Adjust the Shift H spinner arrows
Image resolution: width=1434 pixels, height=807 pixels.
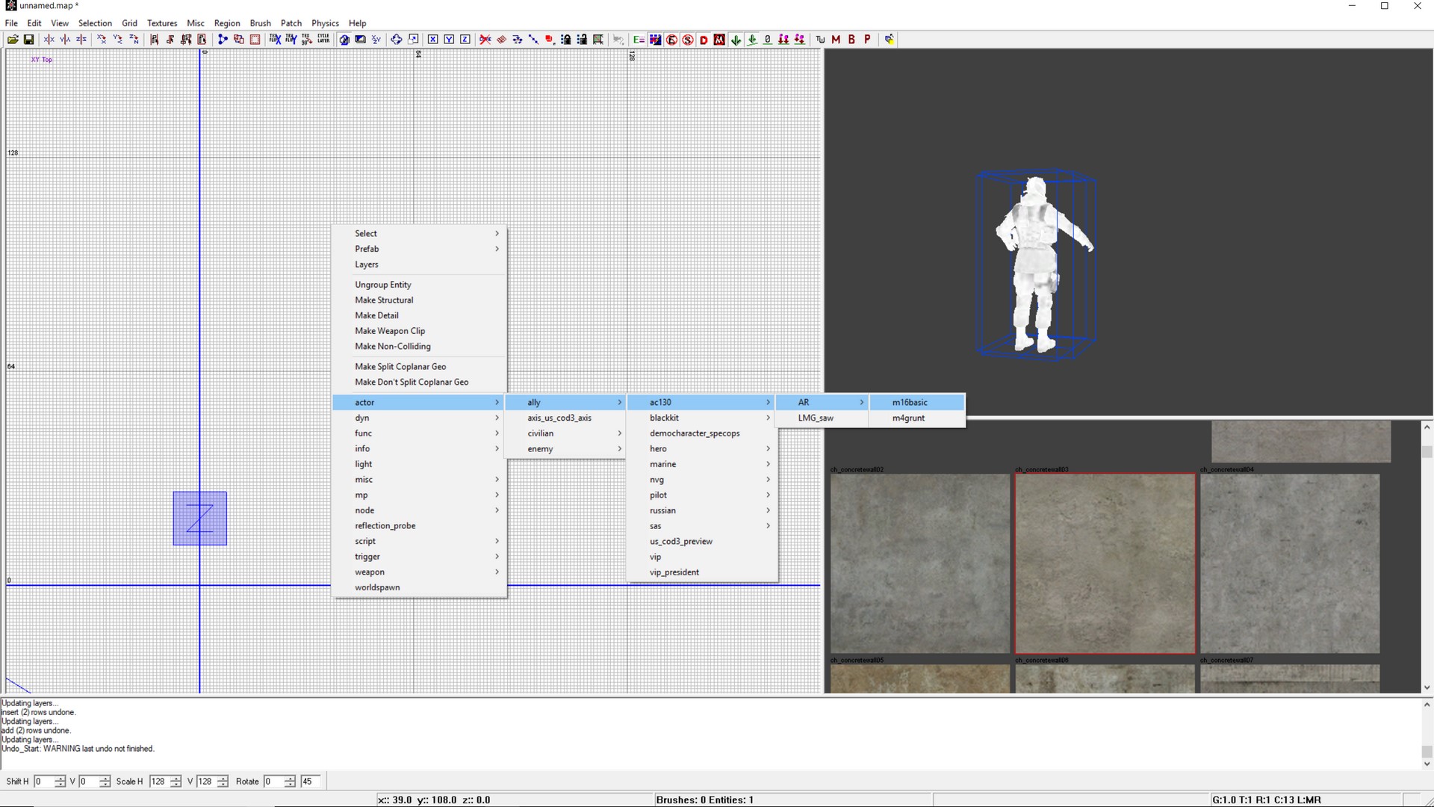coord(60,782)
